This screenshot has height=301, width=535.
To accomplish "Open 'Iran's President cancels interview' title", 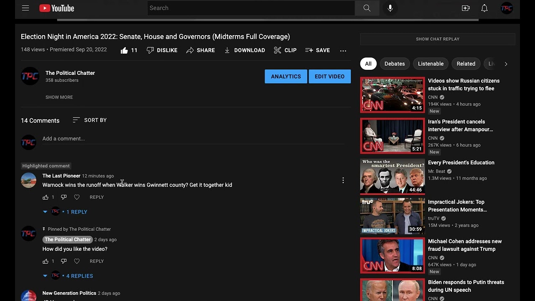I will tap(461, 125).
